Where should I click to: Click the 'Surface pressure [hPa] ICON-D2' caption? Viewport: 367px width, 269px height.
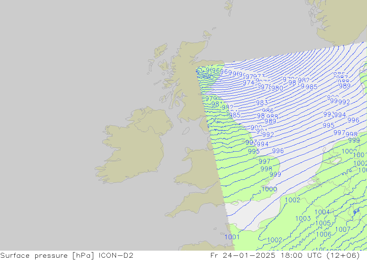[67, 255]
